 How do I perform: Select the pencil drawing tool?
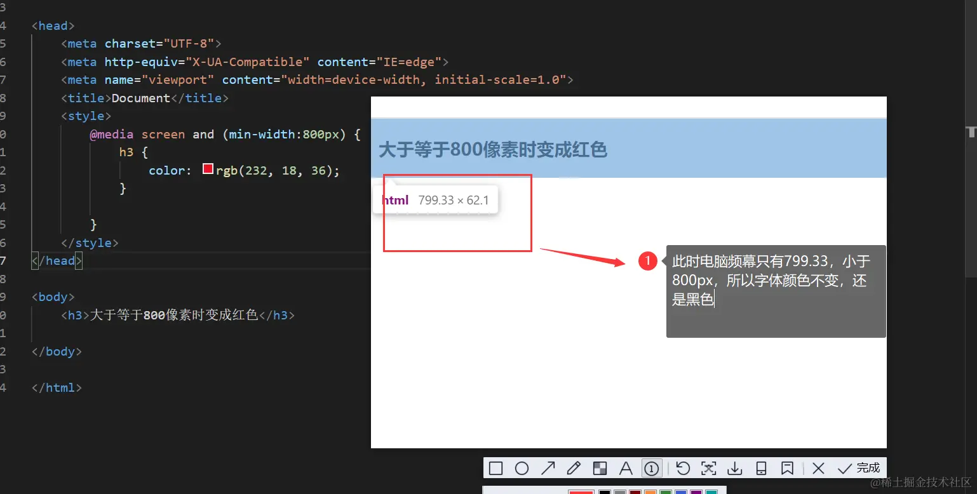(574, 469)
